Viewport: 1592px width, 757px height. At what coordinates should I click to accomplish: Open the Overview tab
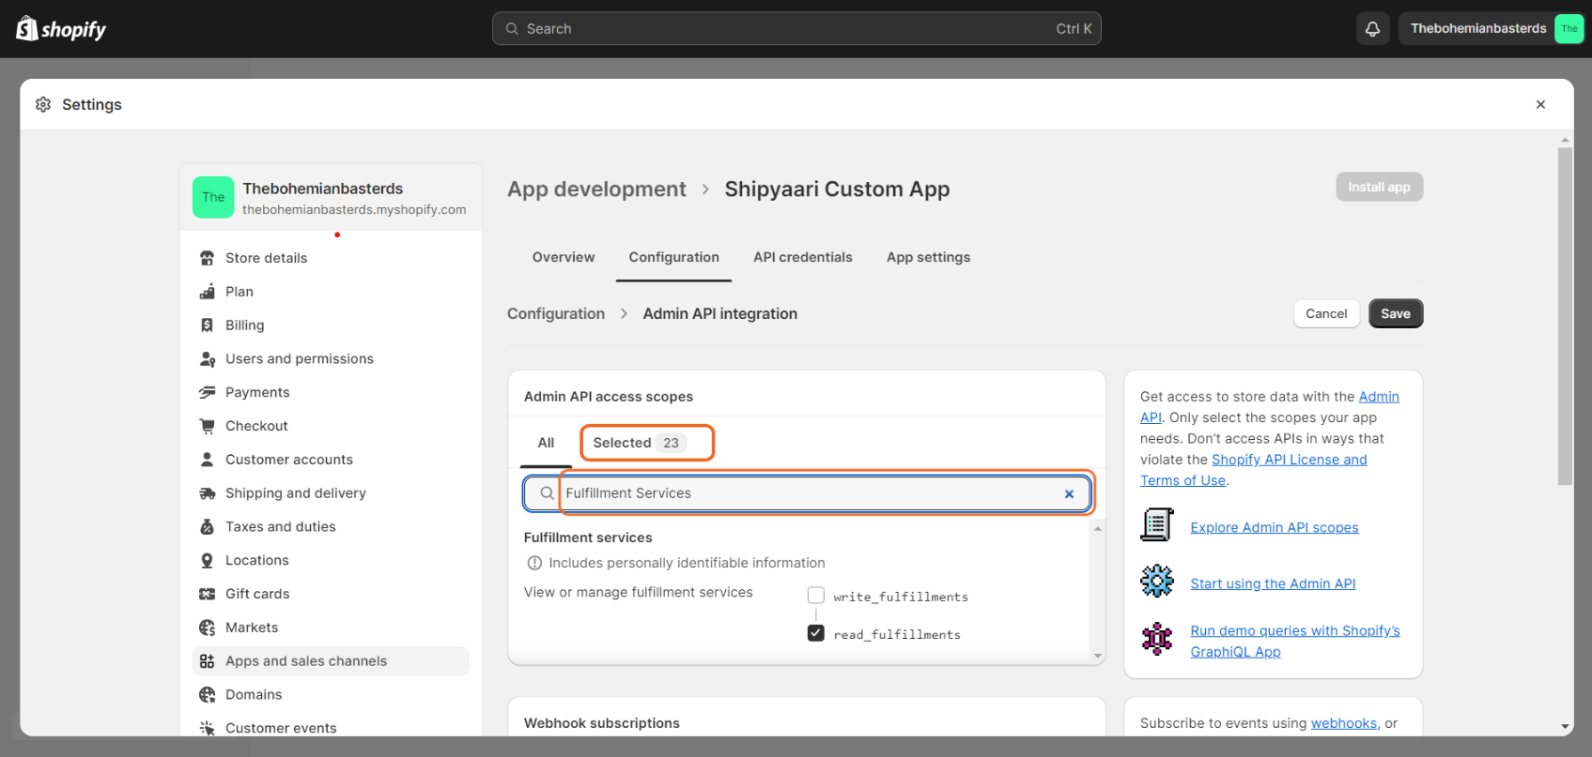click(564, 257)
